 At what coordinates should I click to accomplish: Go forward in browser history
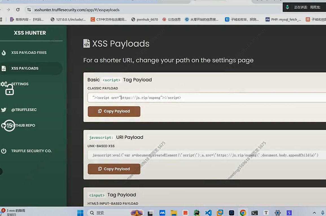tap(8, 10)
